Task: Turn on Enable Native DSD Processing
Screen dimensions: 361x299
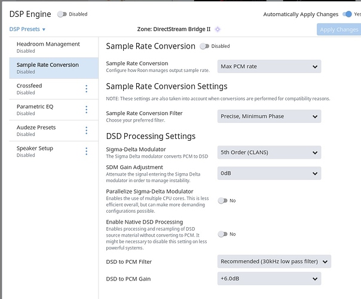Action: tap(222, 234)
